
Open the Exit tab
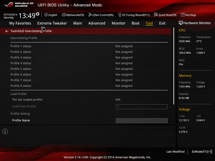pos(162,23)
